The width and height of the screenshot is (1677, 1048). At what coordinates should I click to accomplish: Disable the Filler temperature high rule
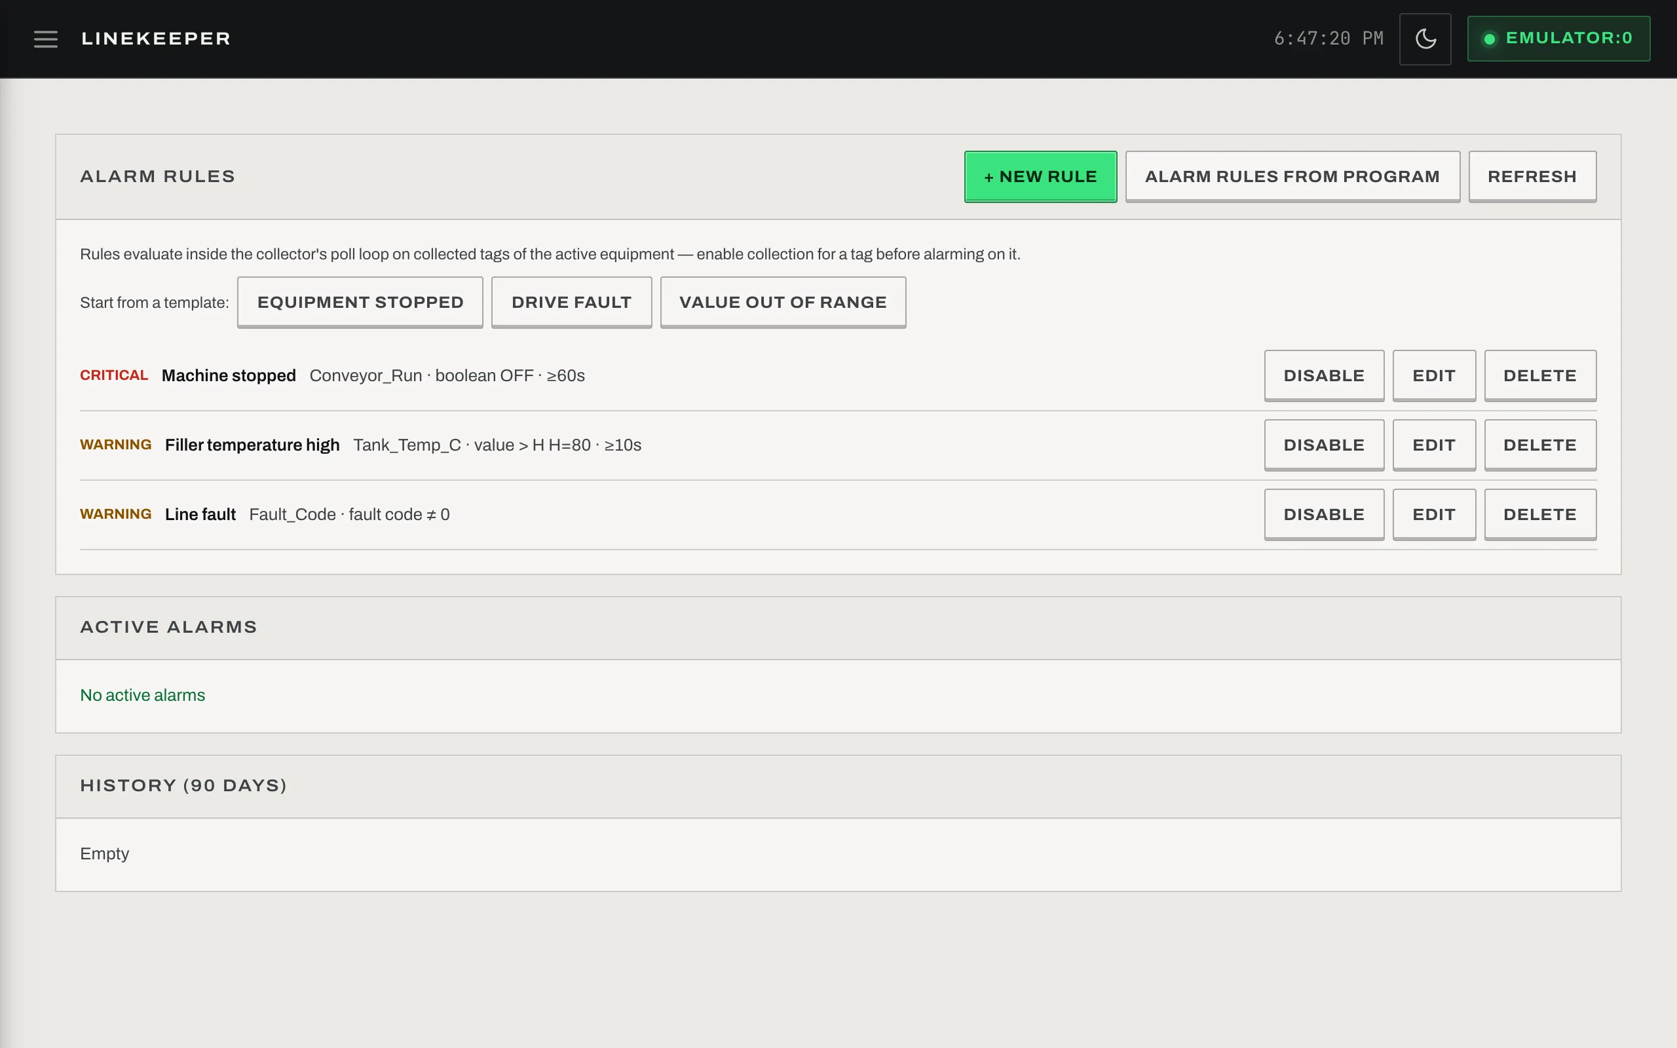(1323, 445)
